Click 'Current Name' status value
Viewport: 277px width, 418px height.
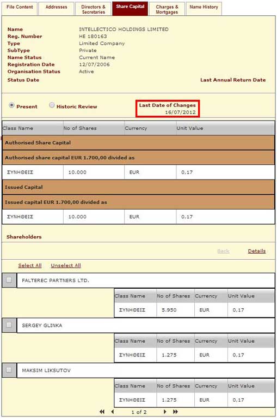[x=97, y=57]
